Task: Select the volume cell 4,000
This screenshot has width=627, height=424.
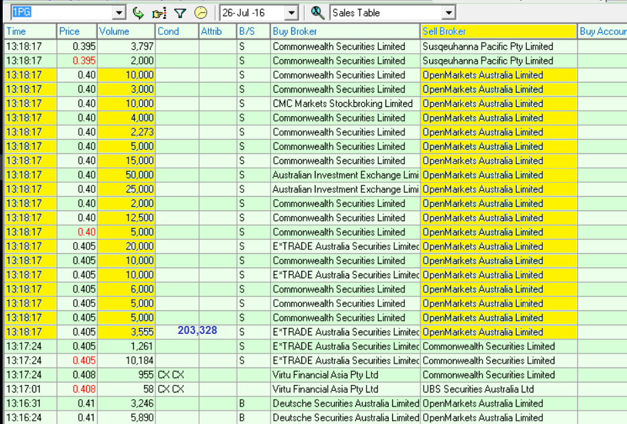Action: [126, 118]
